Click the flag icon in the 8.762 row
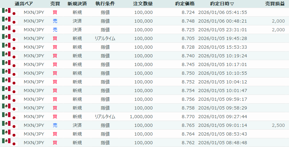This screenshot has width=289, height=147. click(10, 142)
